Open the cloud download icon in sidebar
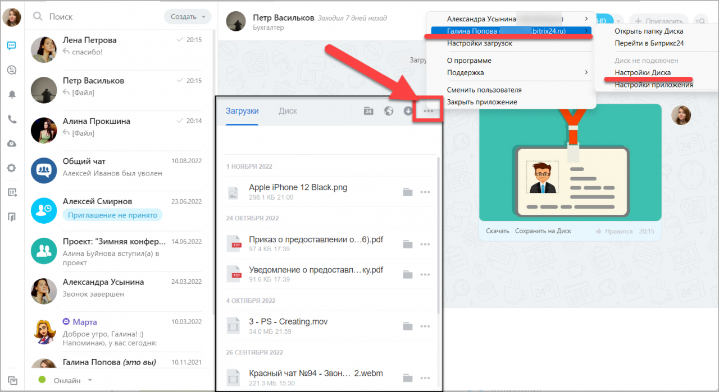The image size is (719, 392). [12, 144]
